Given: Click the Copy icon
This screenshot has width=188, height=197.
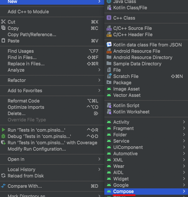Looking at the screenshot, I should (3, 28).
